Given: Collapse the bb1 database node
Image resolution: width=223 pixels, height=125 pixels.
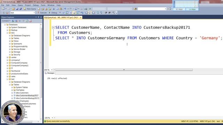Looking at the screenshot, I should [7, 33].
